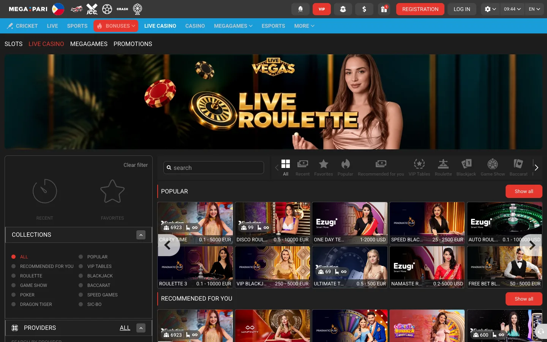The image size is (547, 342).
Task: Open the dollar payments icon
Action: [x=364, y=9]
